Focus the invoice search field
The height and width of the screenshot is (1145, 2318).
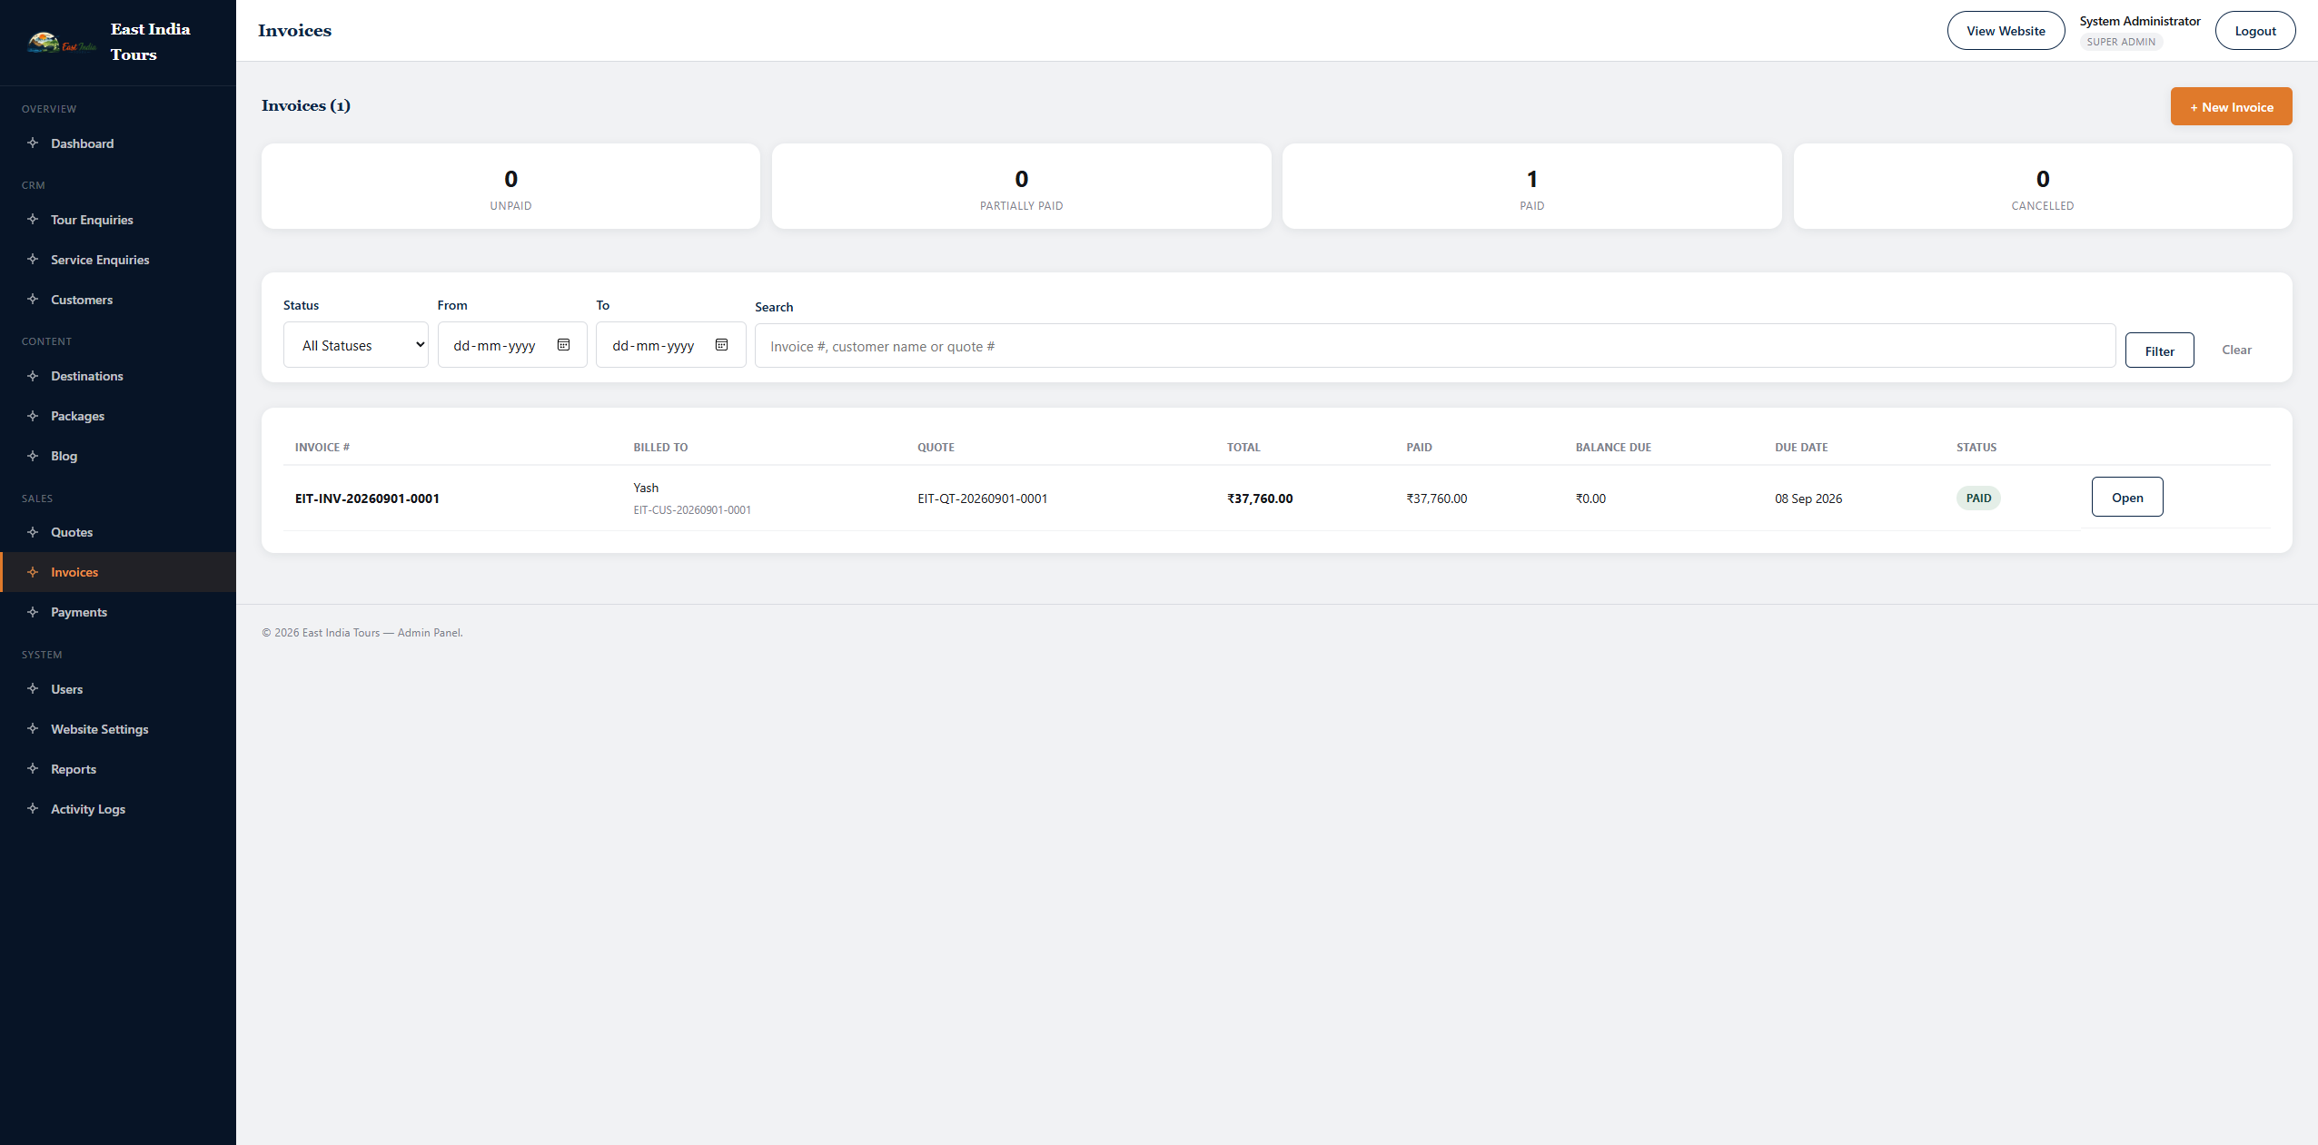[1435, 346]
